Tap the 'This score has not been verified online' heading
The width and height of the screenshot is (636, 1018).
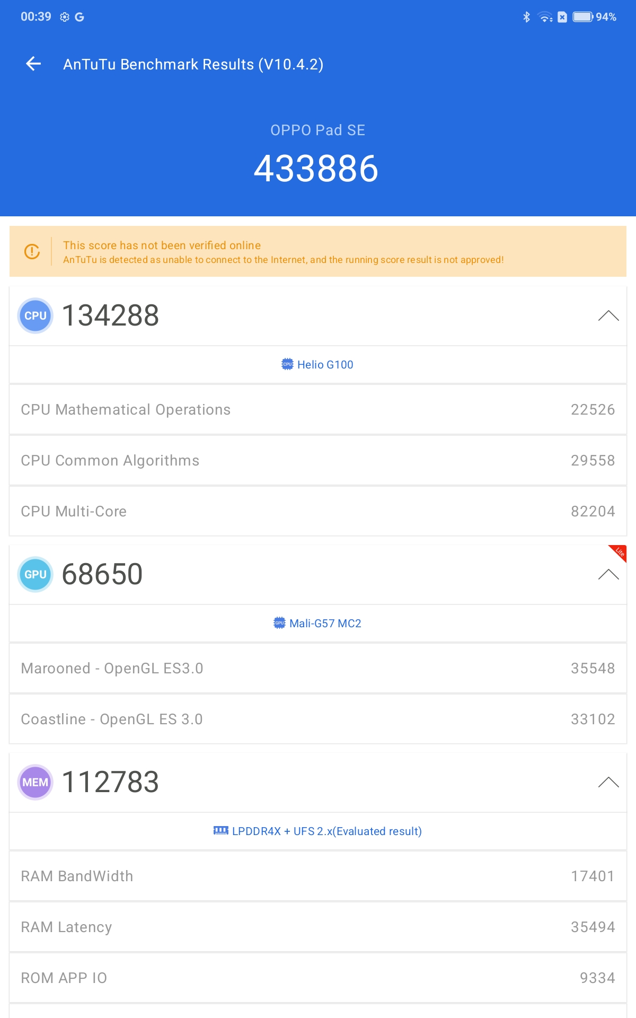tap(162, 245)
